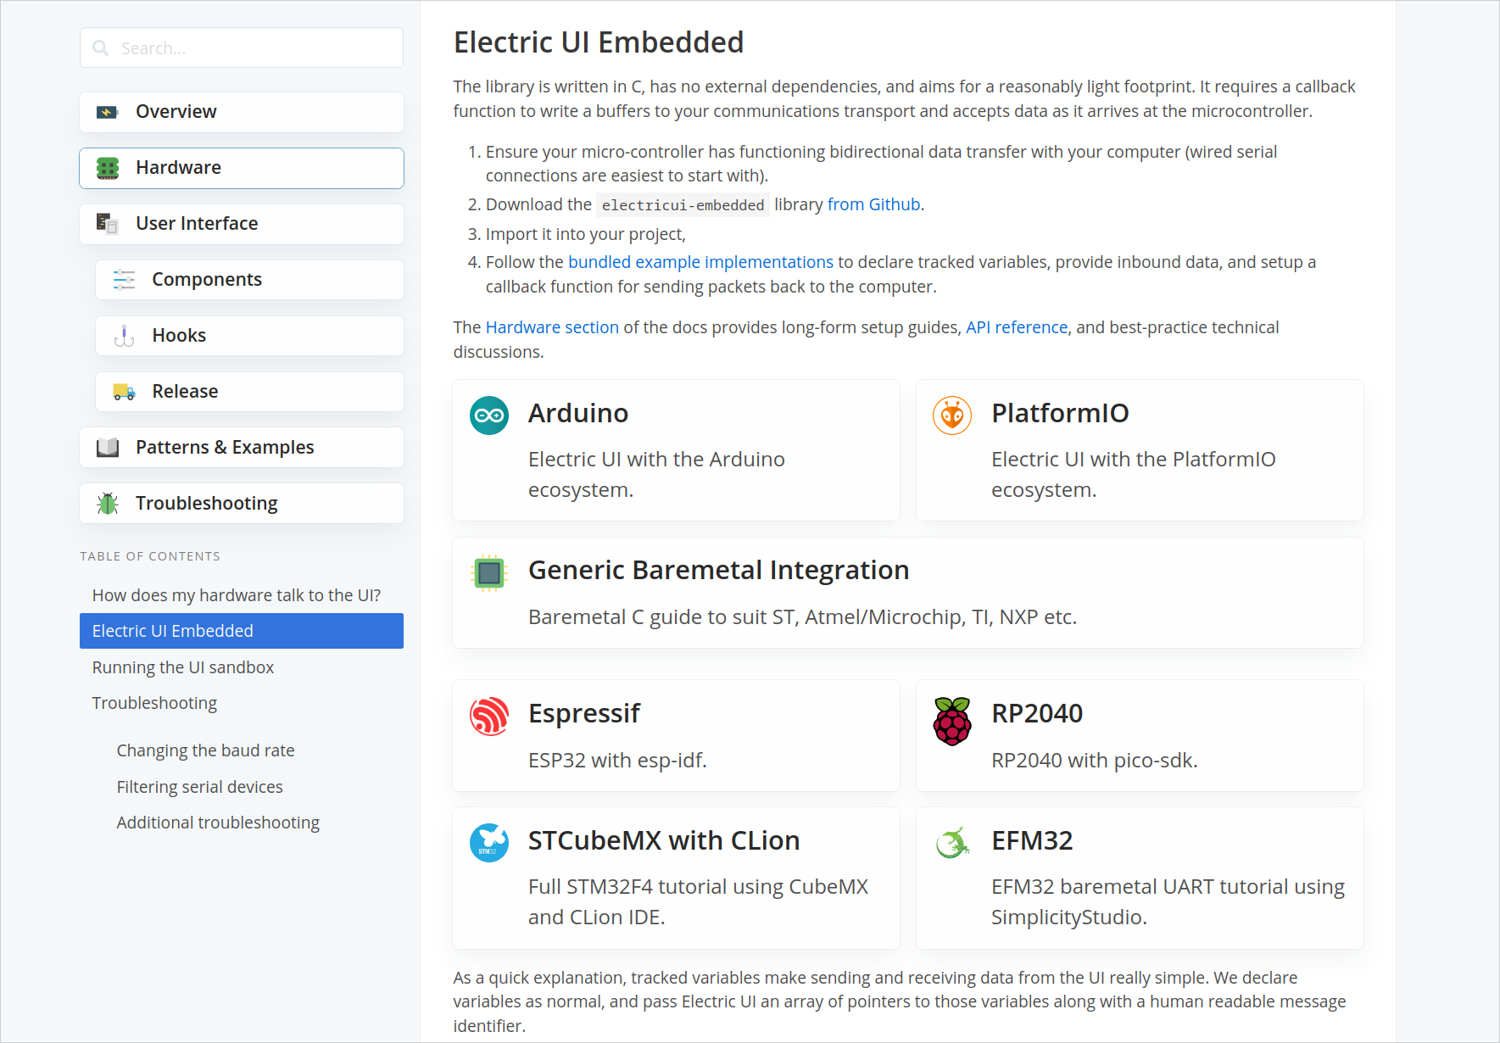Jump to 'Running the UI sandbox'
This screenshot has height=1043, width=1500.
[x=183, y=667]
